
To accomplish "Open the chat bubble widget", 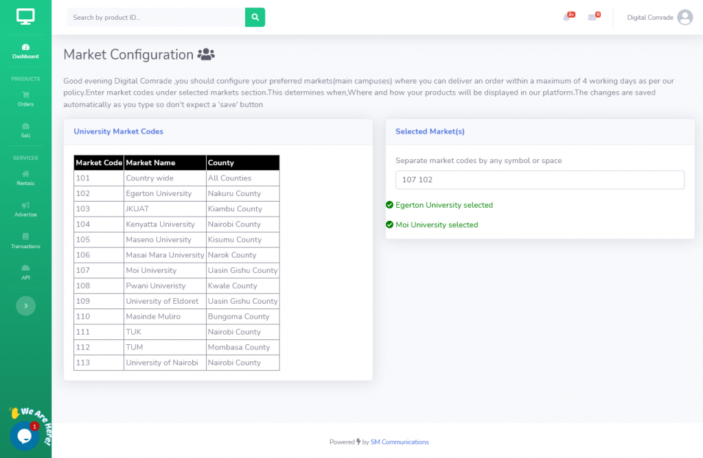I will (24, 435).
